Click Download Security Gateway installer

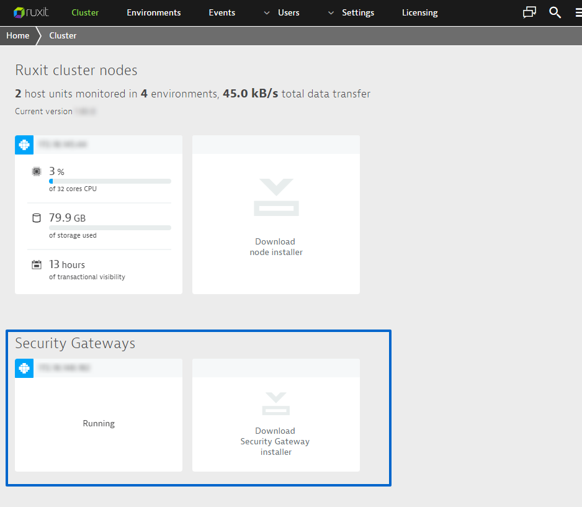point(275,441)
